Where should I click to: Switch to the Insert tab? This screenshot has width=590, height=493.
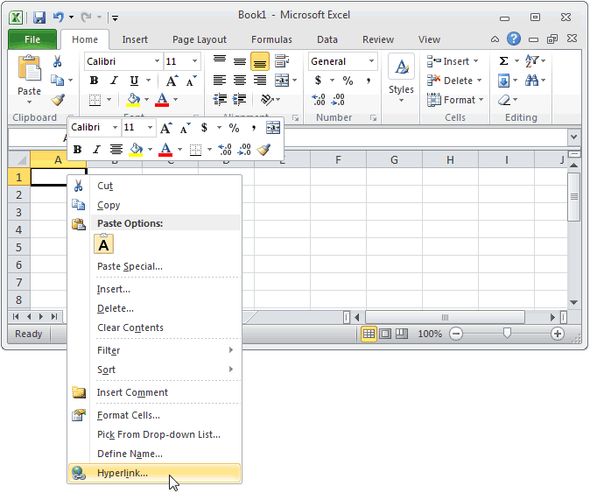coord(135,39)
